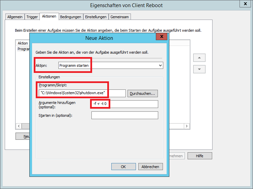Switch to the Allgemein tab
Viewport: 253px width, 189px height.
15,17
